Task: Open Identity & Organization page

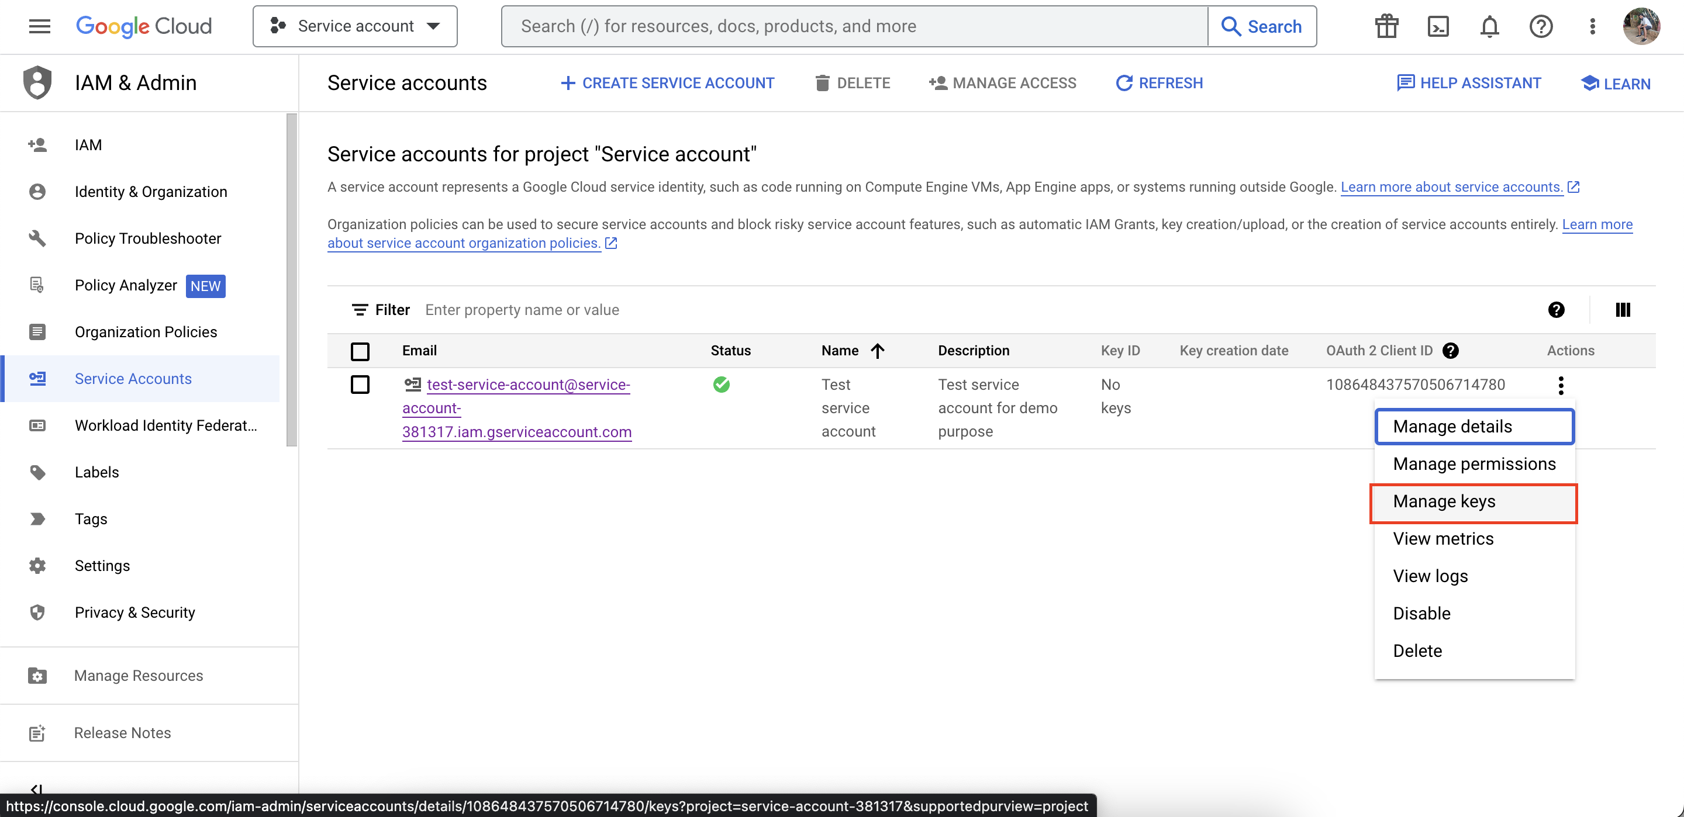Action: [x=140, y=192]
